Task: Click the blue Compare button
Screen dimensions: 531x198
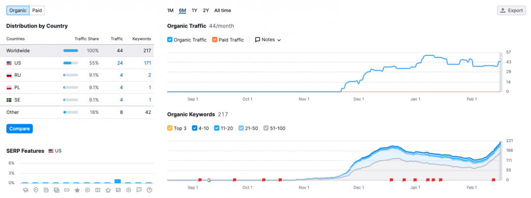Action: point(20,129)
